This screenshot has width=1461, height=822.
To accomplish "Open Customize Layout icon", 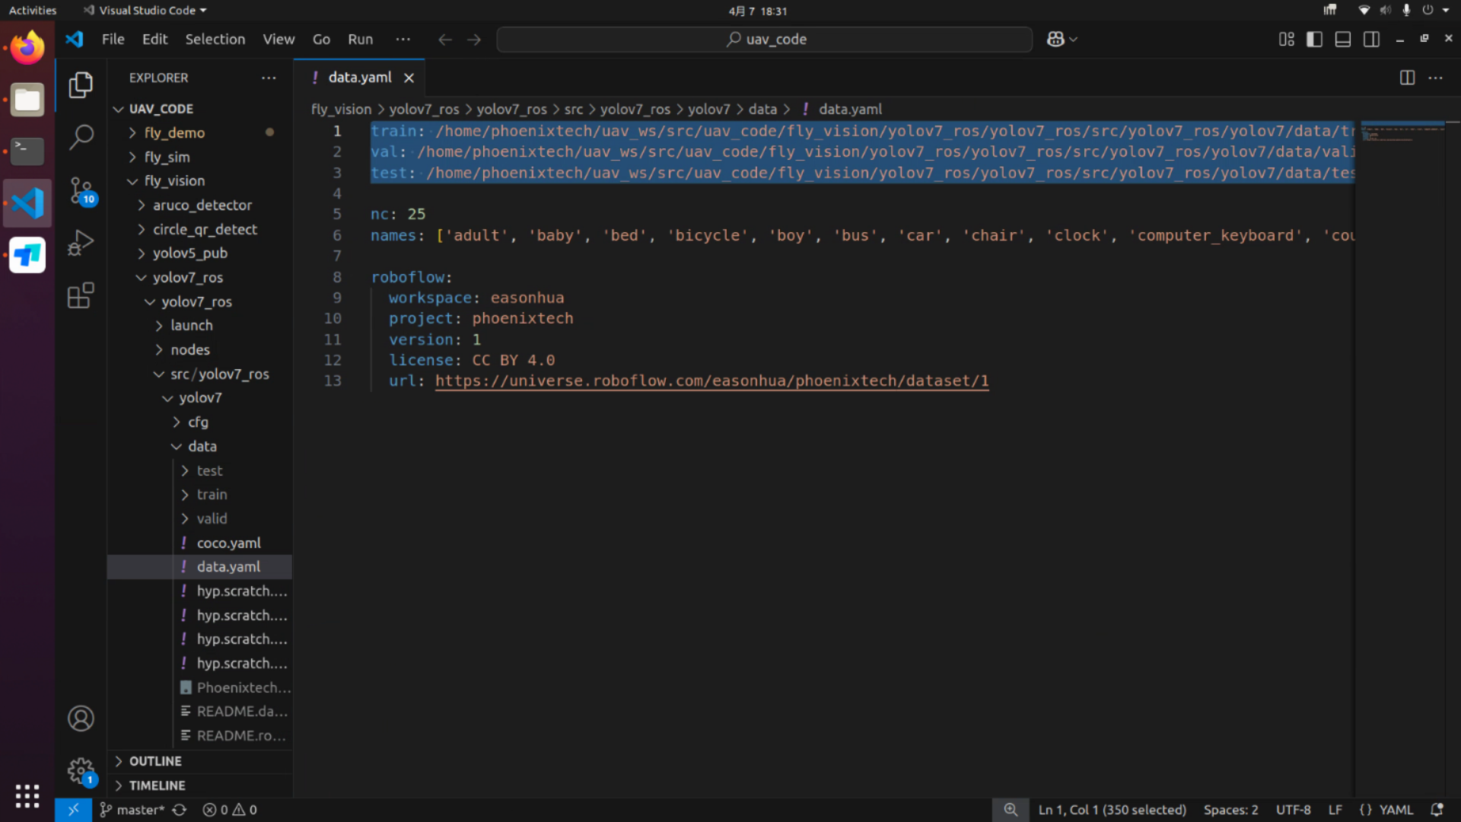I will click(x=1286, y=40).
